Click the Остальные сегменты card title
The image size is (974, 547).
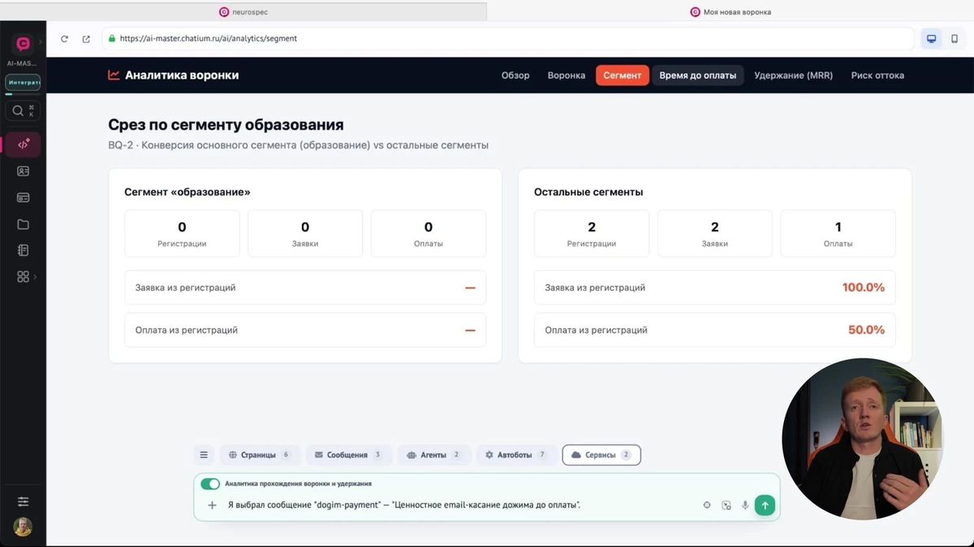click(x=588, y=192)
